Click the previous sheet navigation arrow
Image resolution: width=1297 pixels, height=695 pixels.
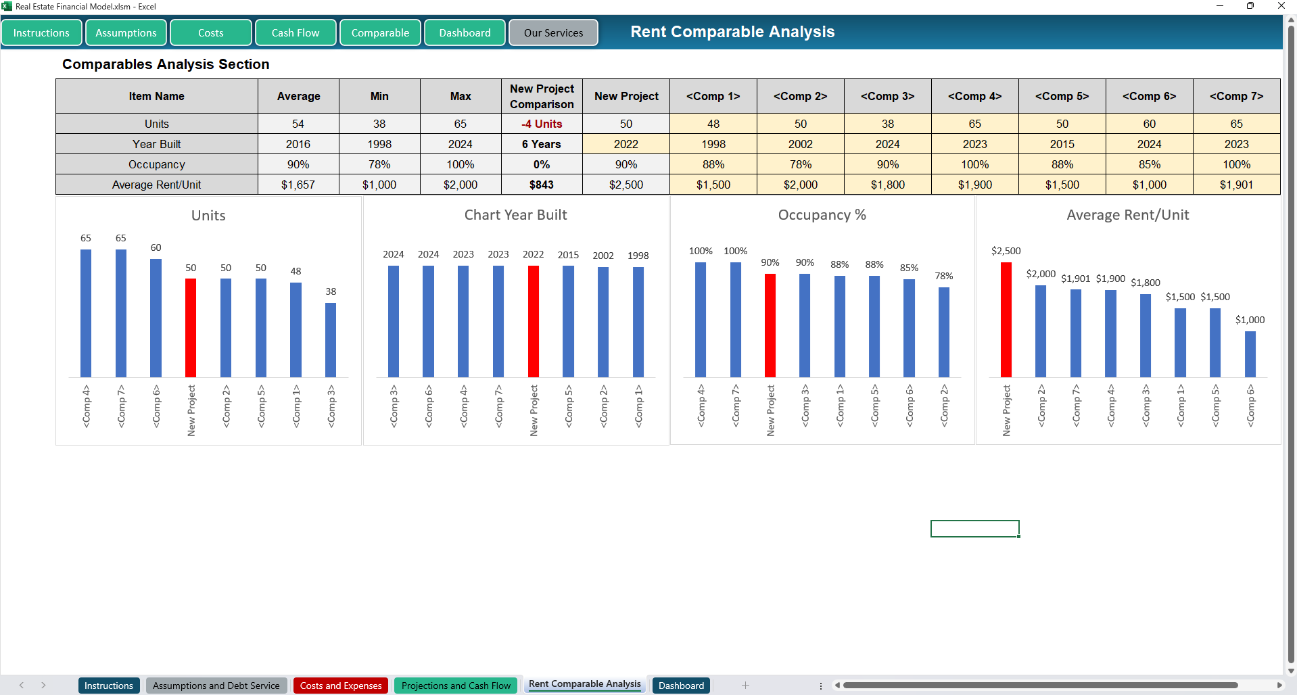click(22, 686)
